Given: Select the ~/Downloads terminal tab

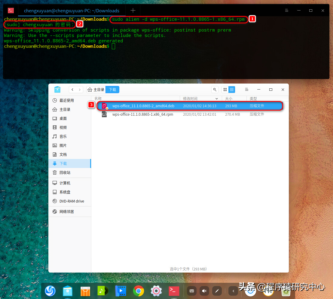Looking at the screenshot, I should 72,11.
